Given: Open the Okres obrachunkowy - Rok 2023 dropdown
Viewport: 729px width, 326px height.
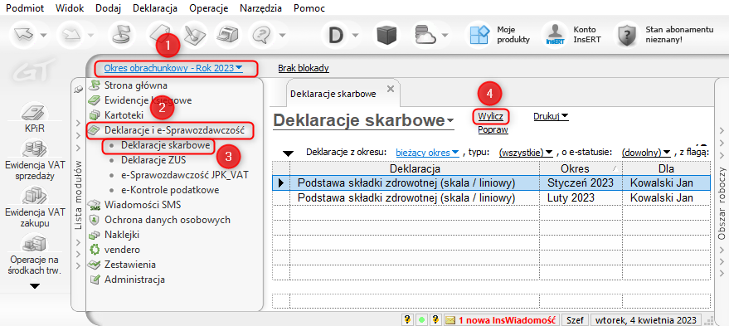Looking at the screenshot, I should pyautogui.click(x=173, y=68).
